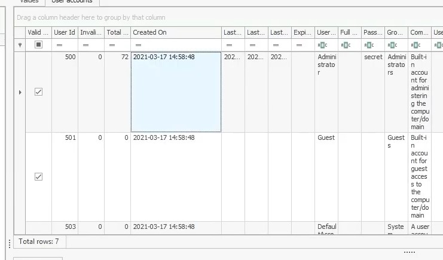Click the filter row pin icon at left
443x260 pixels.
point(20,45)
